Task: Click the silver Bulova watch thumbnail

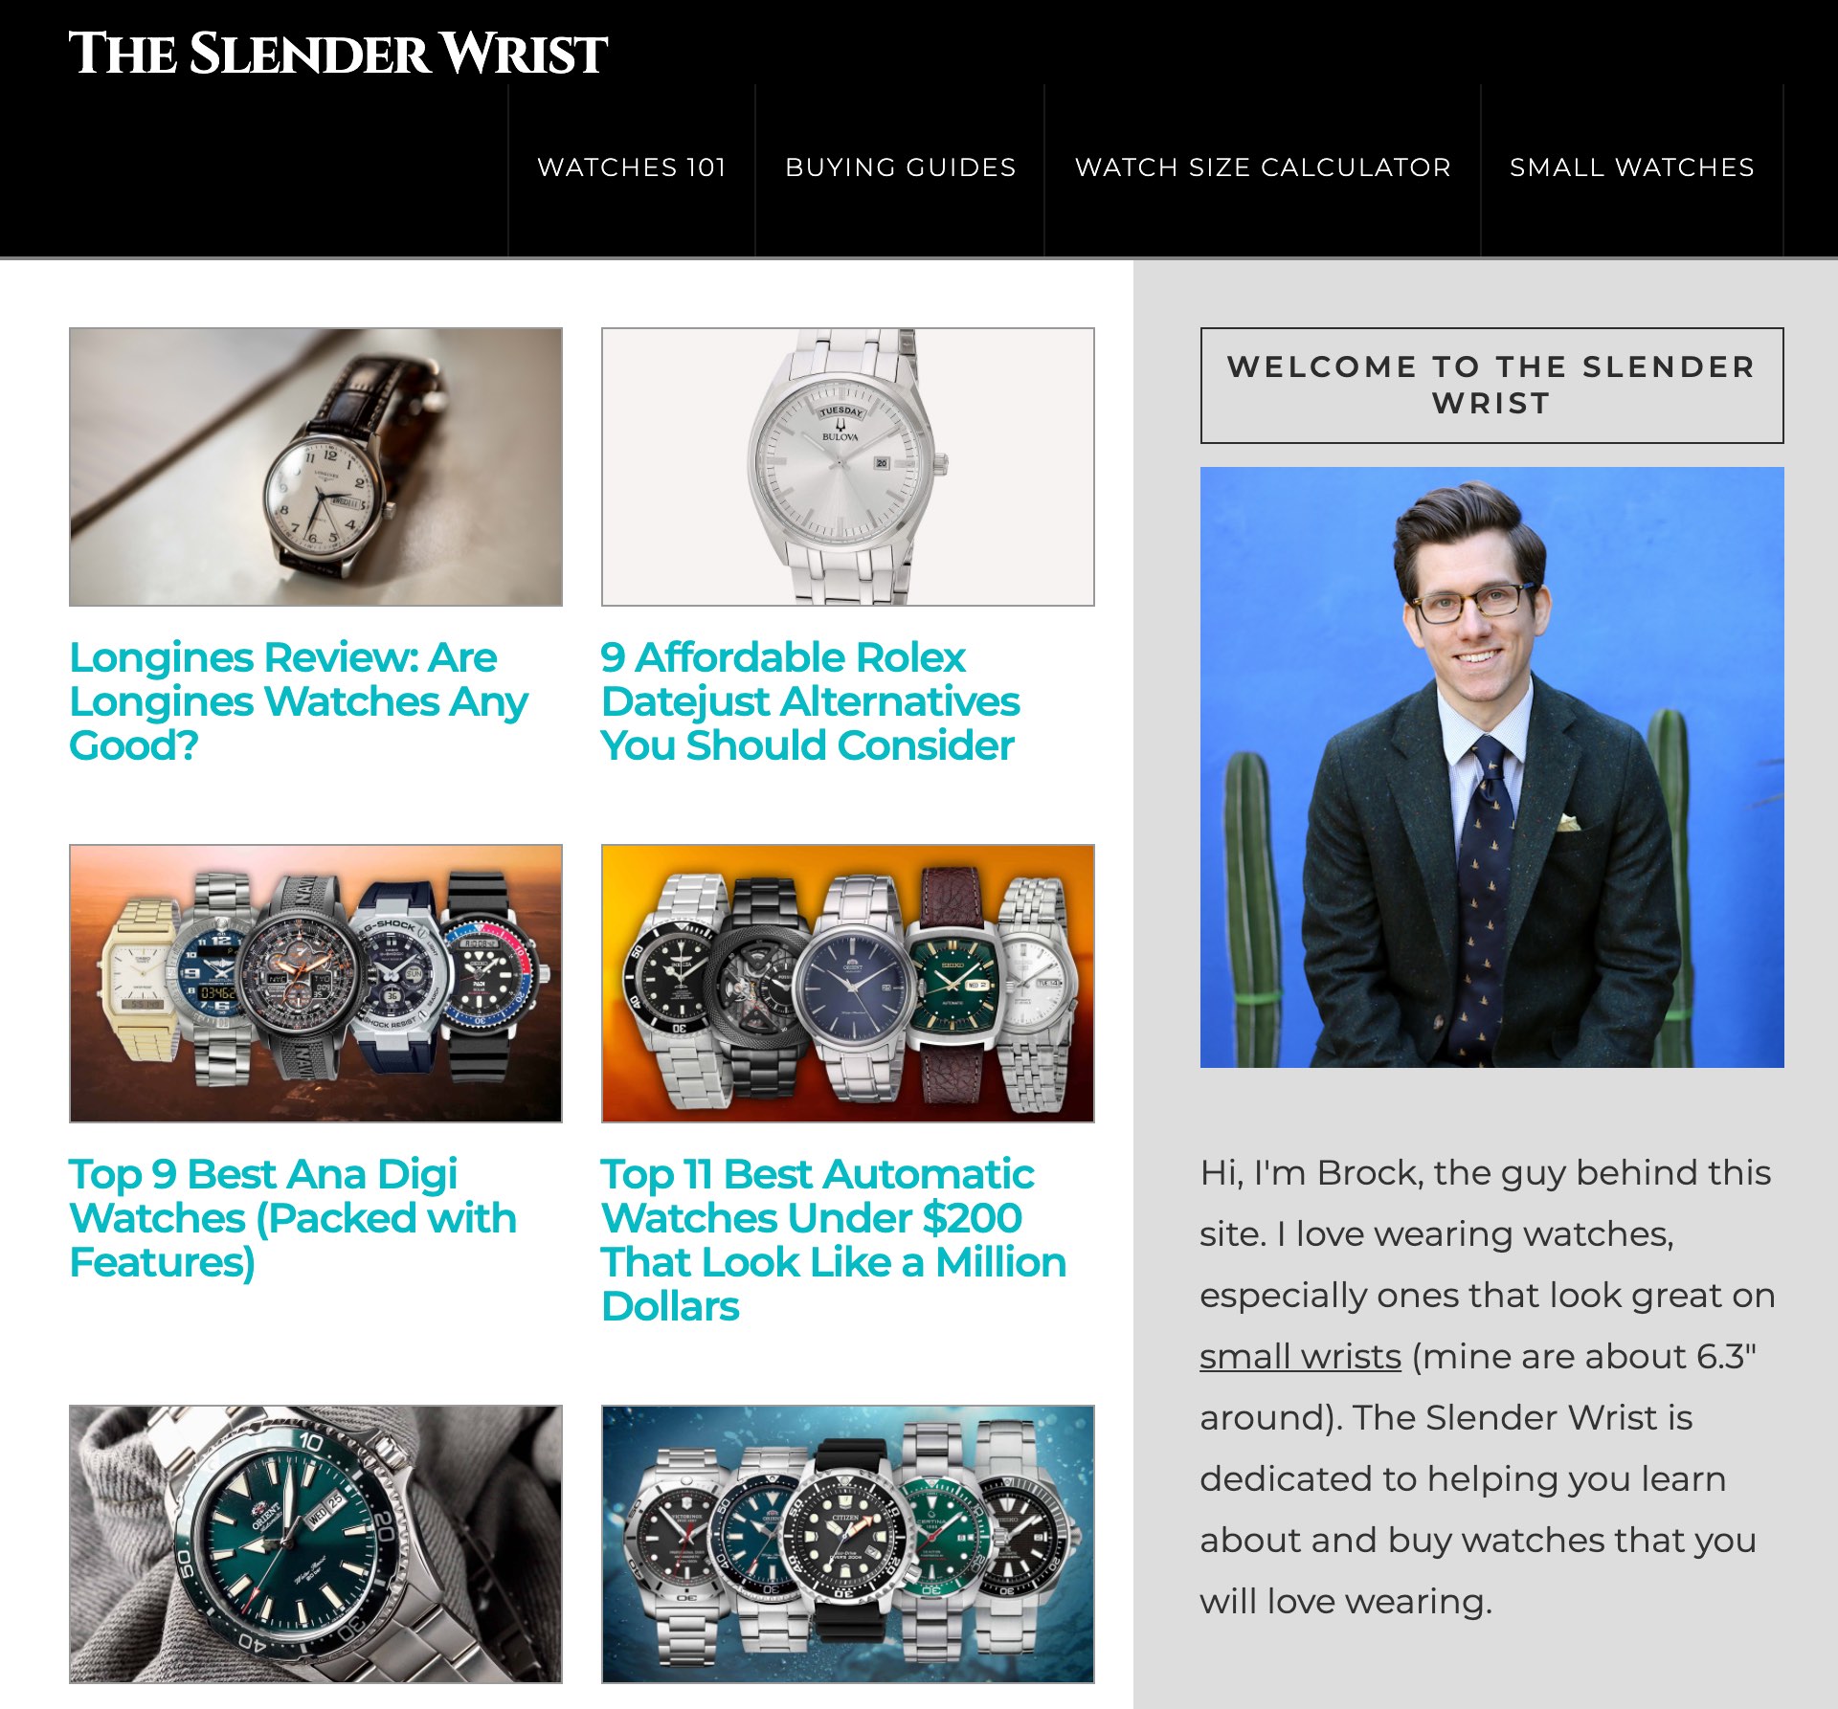Action: click(x=848, y=467)
